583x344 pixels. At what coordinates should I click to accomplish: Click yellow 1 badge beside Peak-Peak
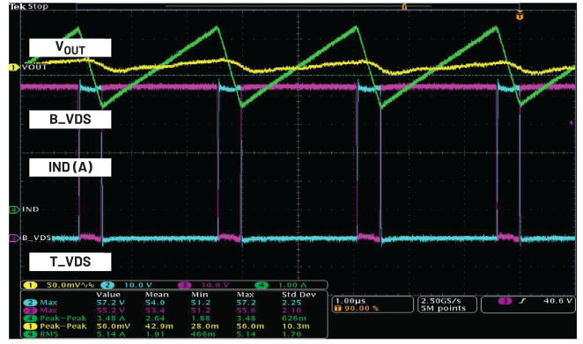[31, 326]
